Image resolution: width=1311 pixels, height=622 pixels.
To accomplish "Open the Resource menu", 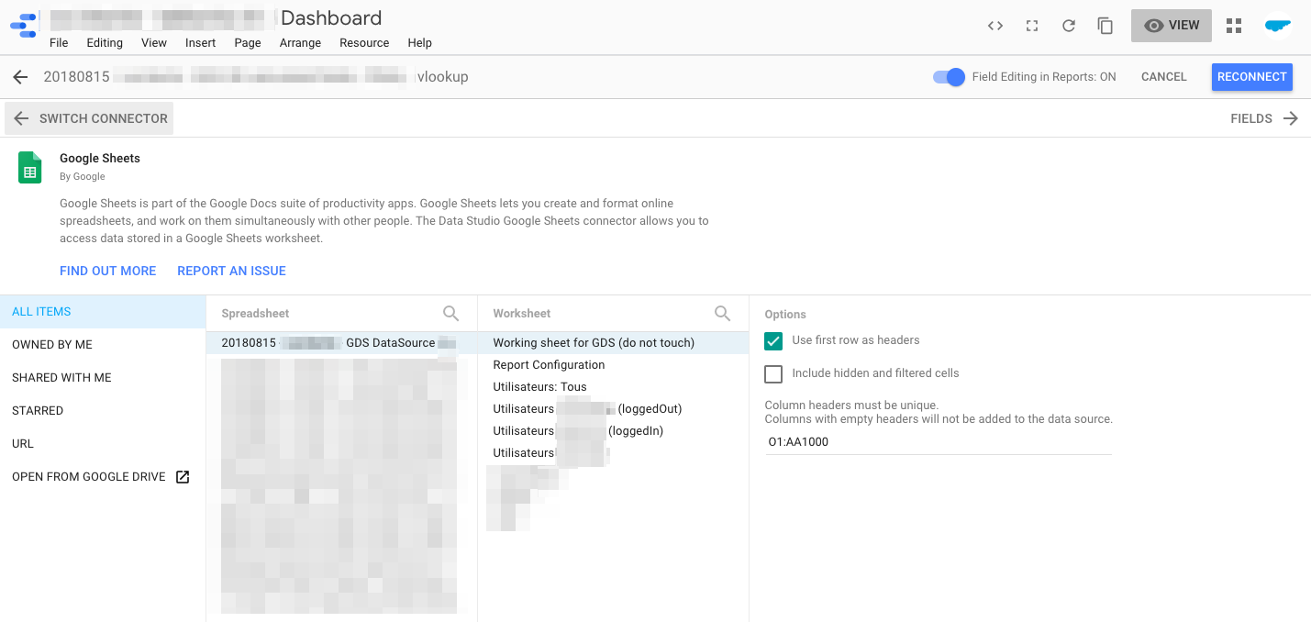I will tap(364, 43).
